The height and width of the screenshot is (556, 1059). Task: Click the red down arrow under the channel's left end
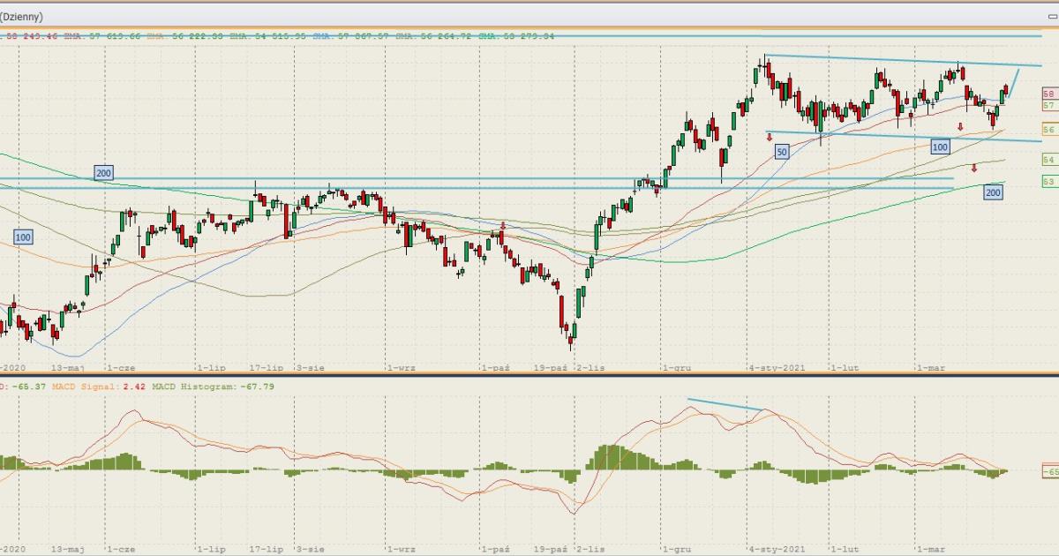click(x=770, y=137)
